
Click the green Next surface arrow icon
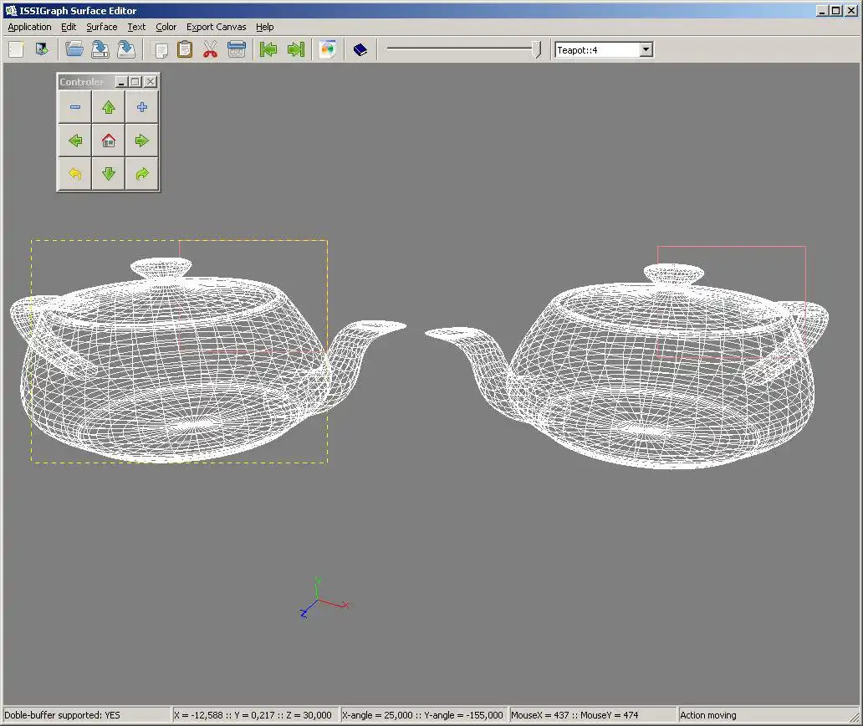coord(296,49)
